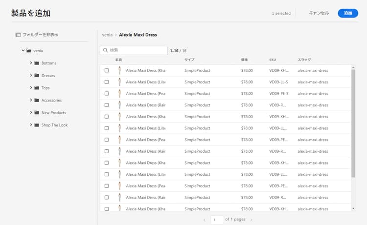Click the open folder icon next to venia
This screenshot has height=225, width=367.
29,51
